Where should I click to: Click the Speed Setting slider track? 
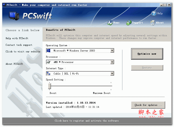(x=81, y=86)
